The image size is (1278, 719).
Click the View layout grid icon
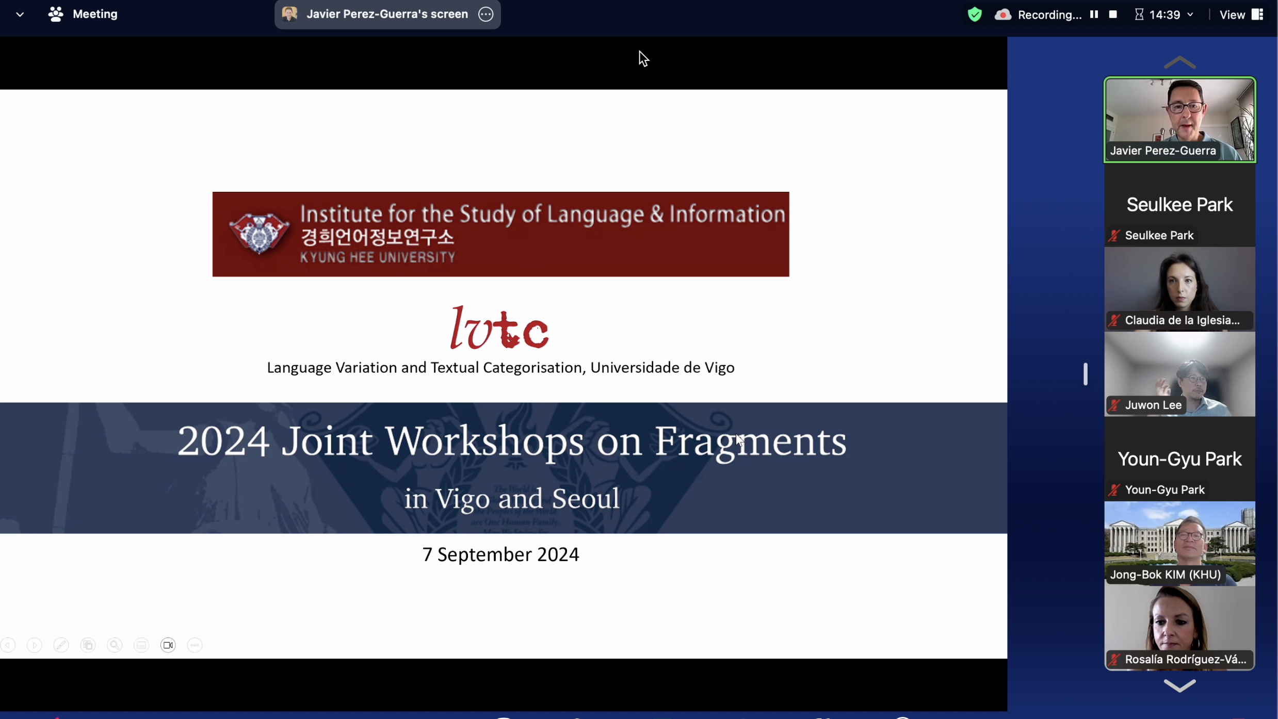tap(1258, 14)
